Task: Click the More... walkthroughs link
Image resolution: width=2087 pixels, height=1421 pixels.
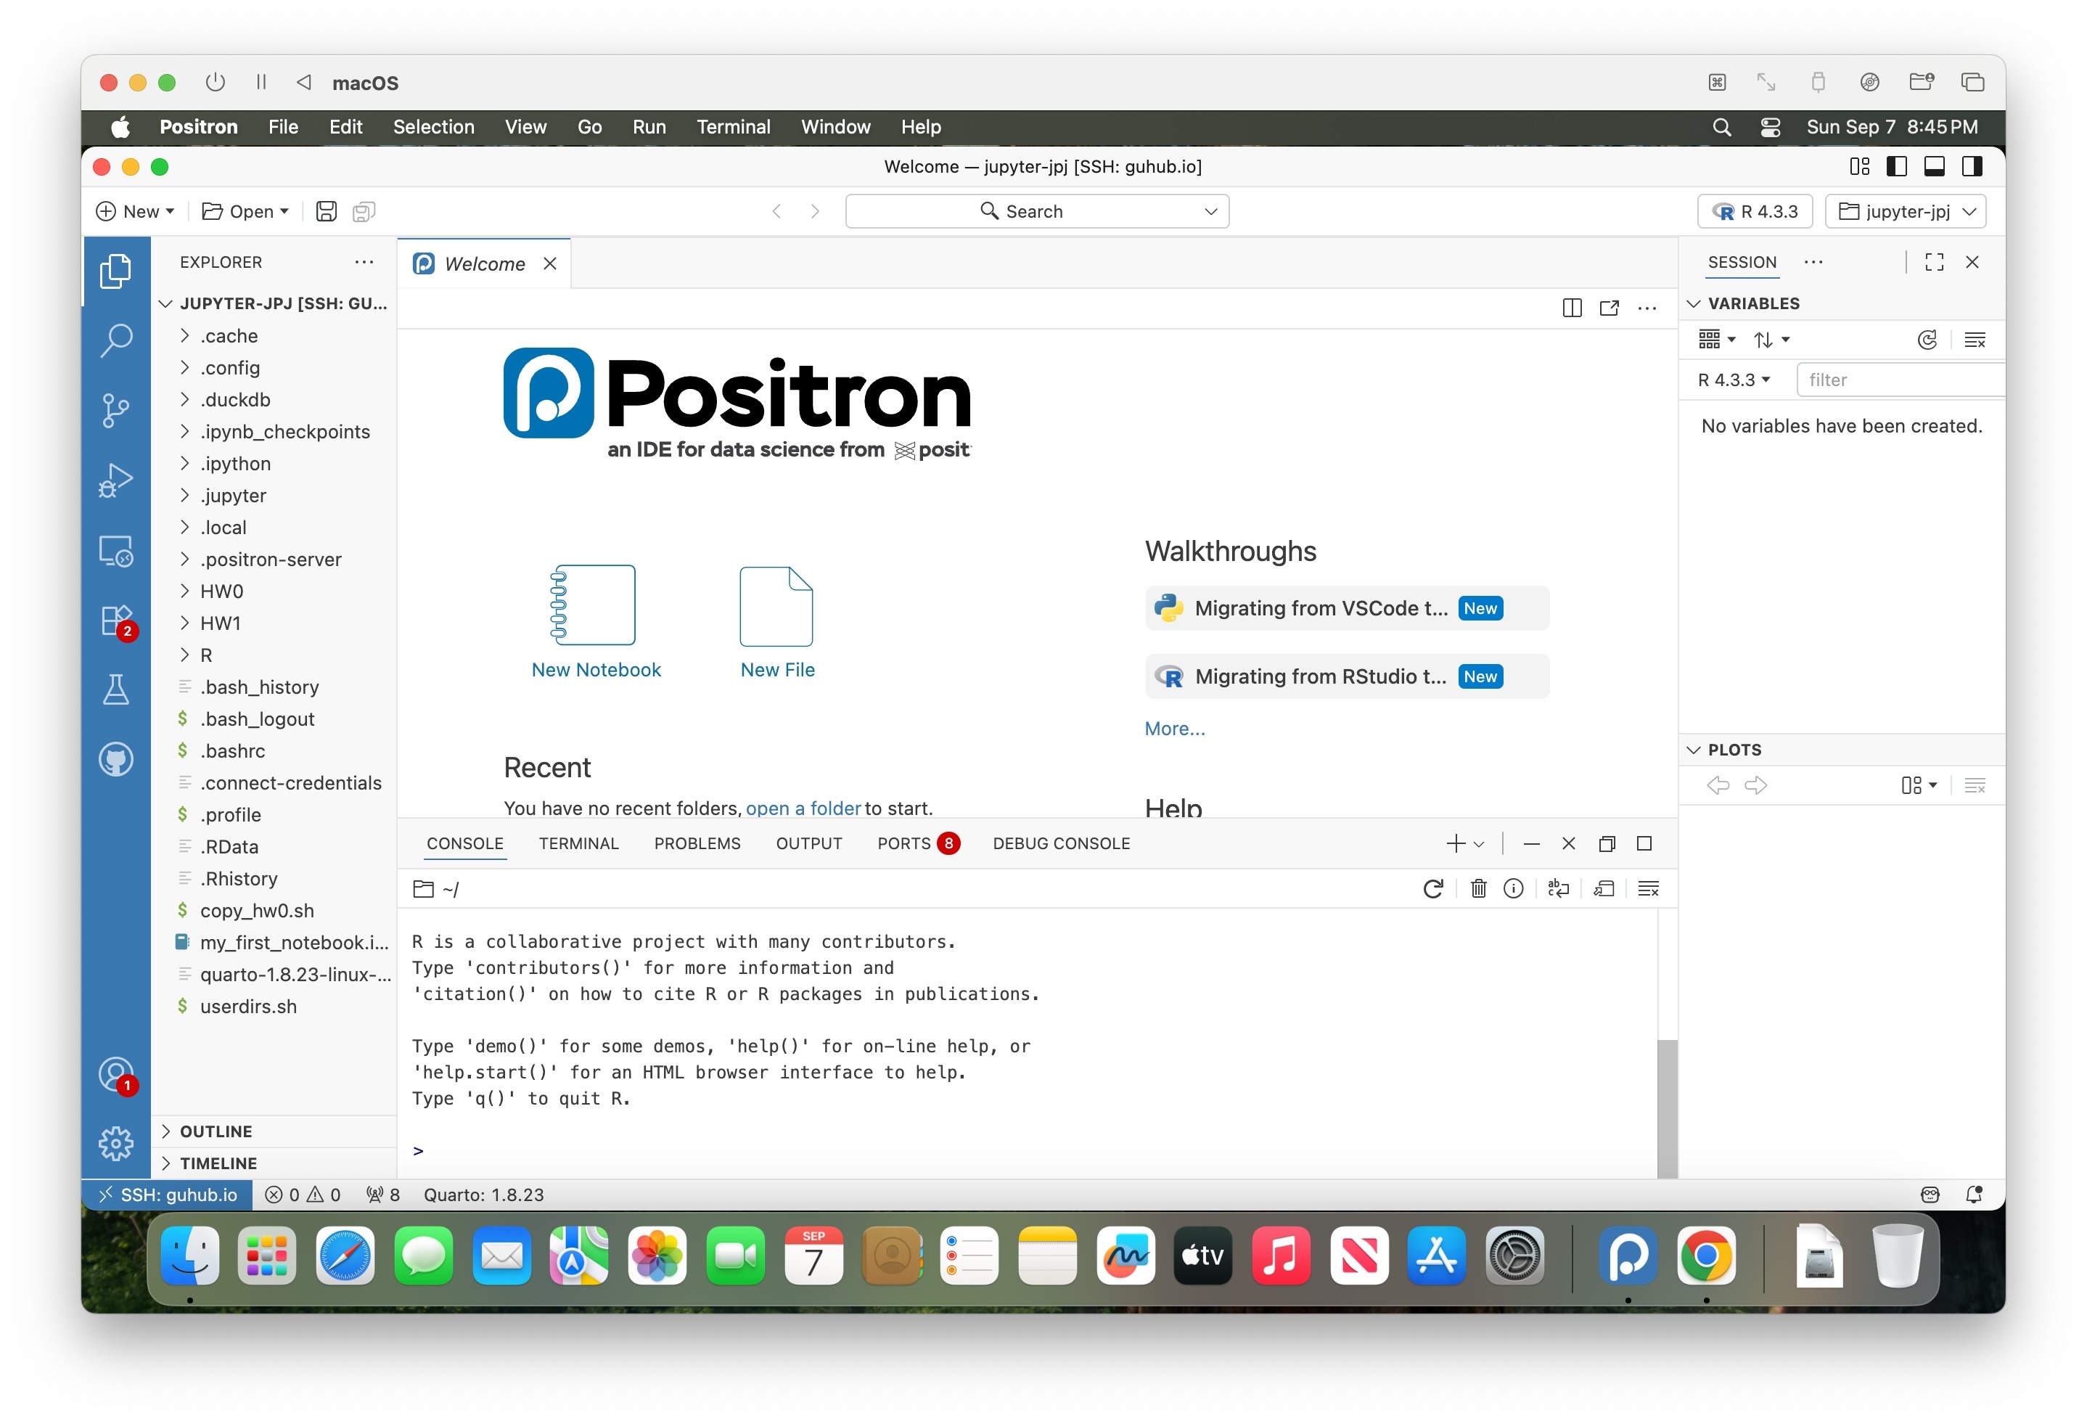Action: click(1173, 729)
